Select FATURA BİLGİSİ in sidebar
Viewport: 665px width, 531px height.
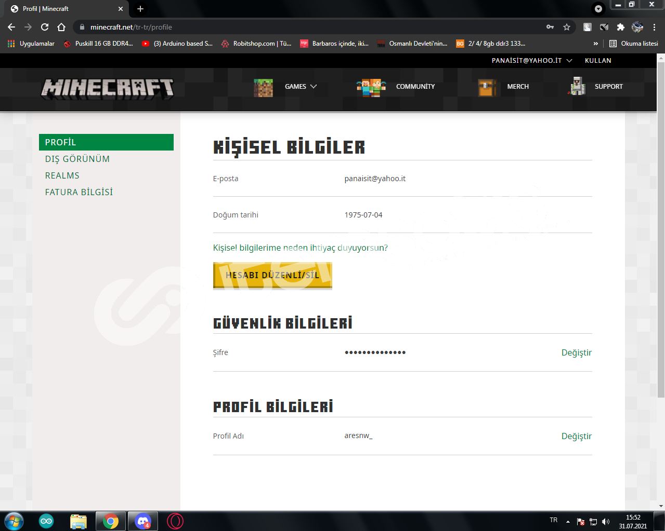pyautogui.click(x=79, y=192)
